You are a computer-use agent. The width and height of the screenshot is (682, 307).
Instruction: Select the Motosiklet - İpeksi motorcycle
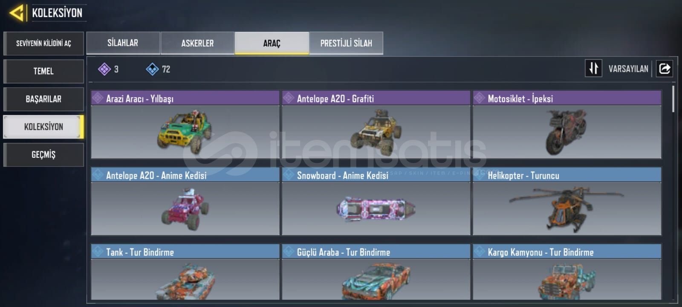[x=567, y=125]
